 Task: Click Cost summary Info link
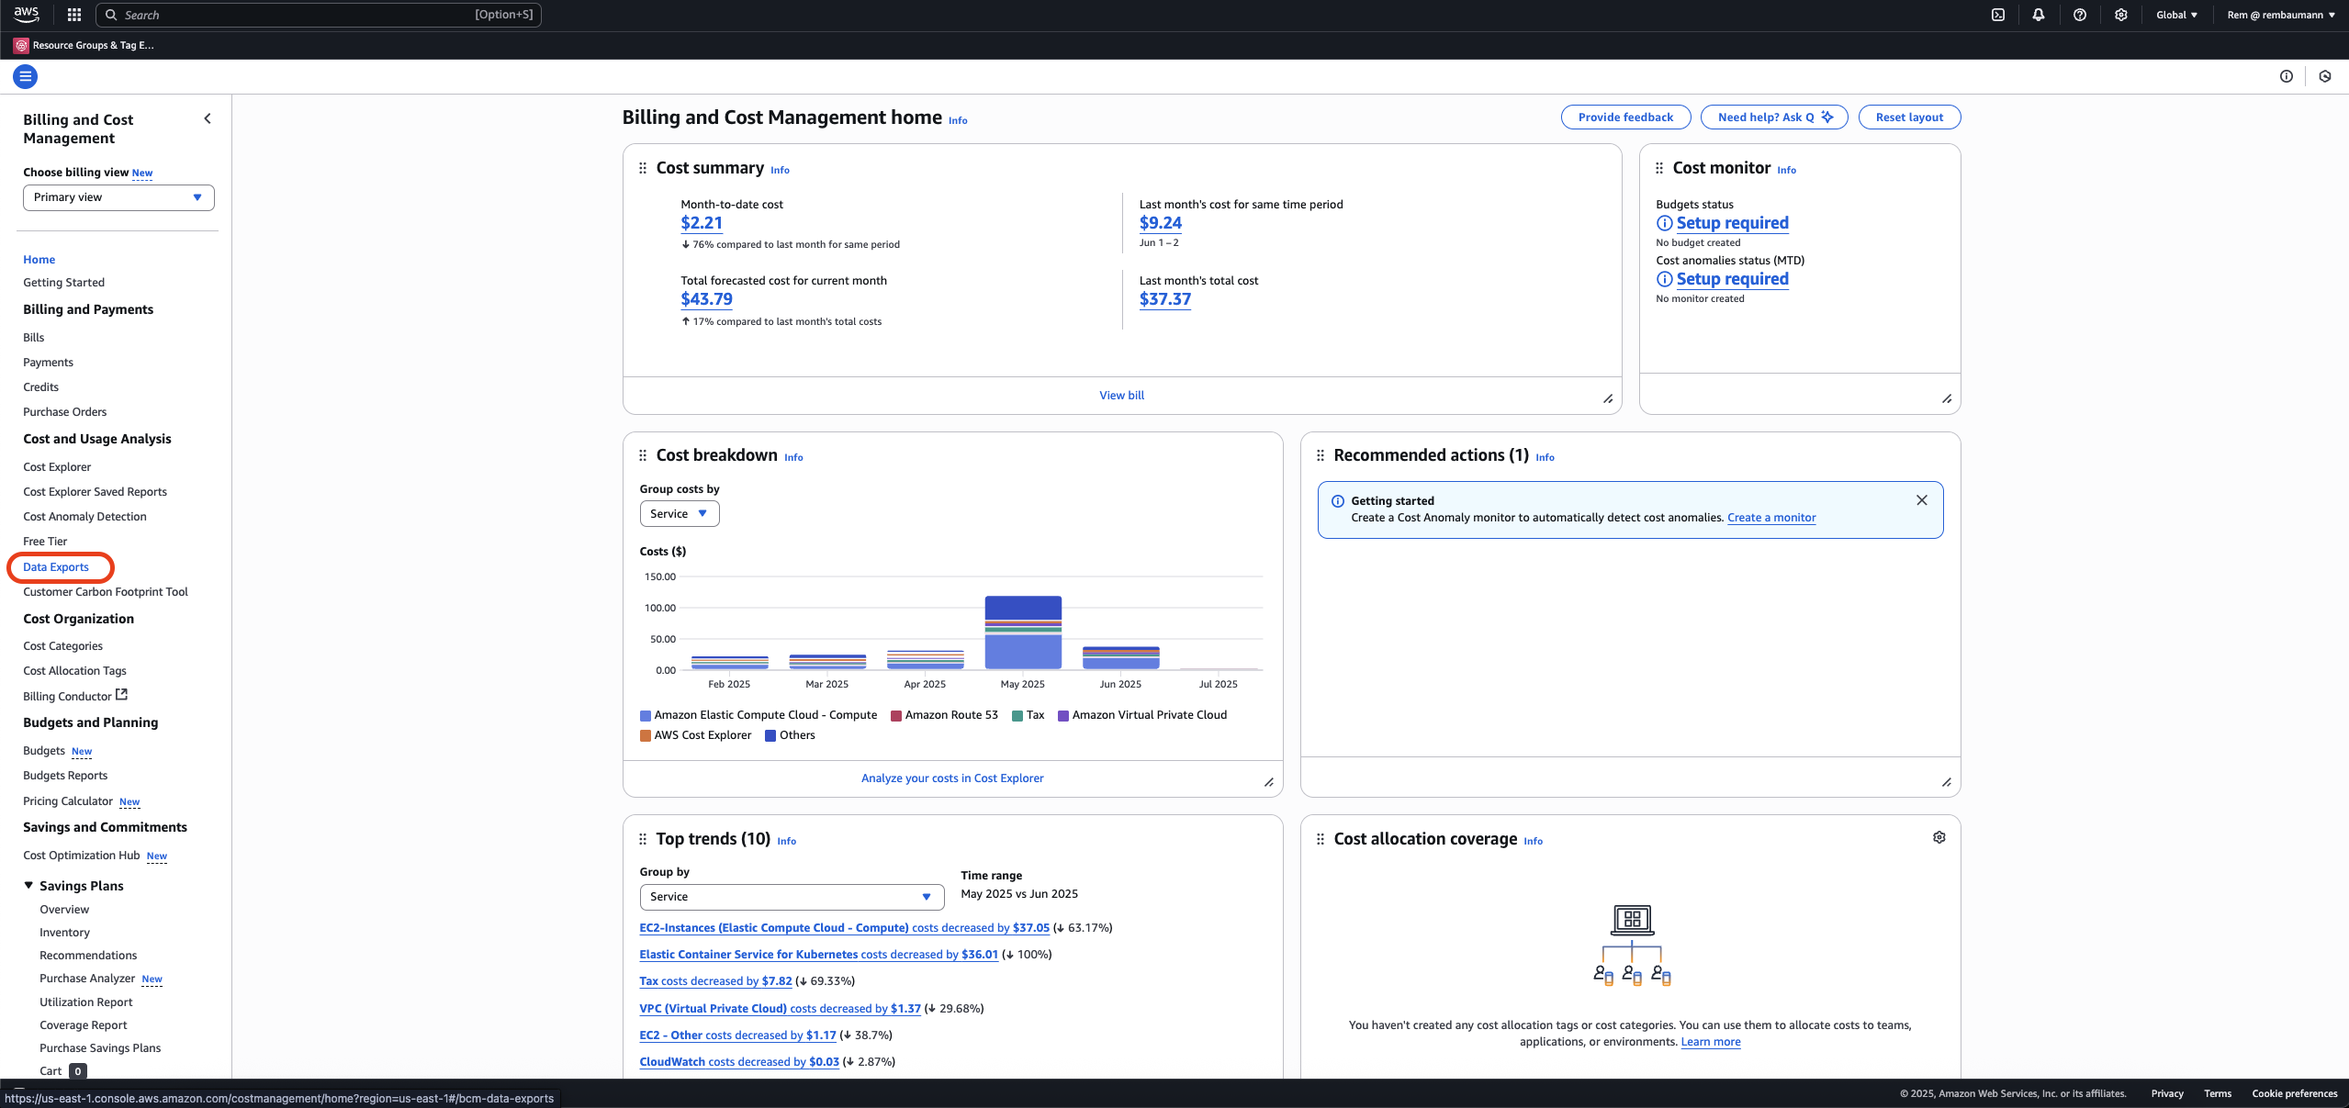(780, 171)
